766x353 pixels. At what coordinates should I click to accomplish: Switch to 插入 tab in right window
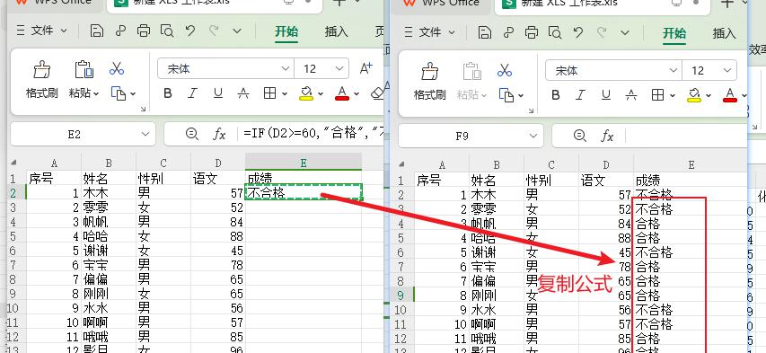(x=725, y=34)
